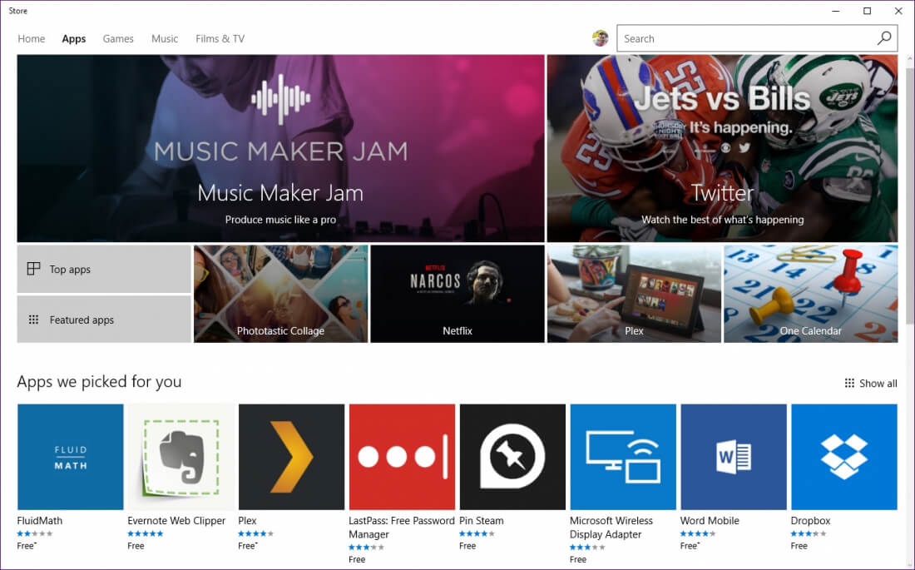Click the Dropbox title text
915x570 pixels.
(810, 520)
